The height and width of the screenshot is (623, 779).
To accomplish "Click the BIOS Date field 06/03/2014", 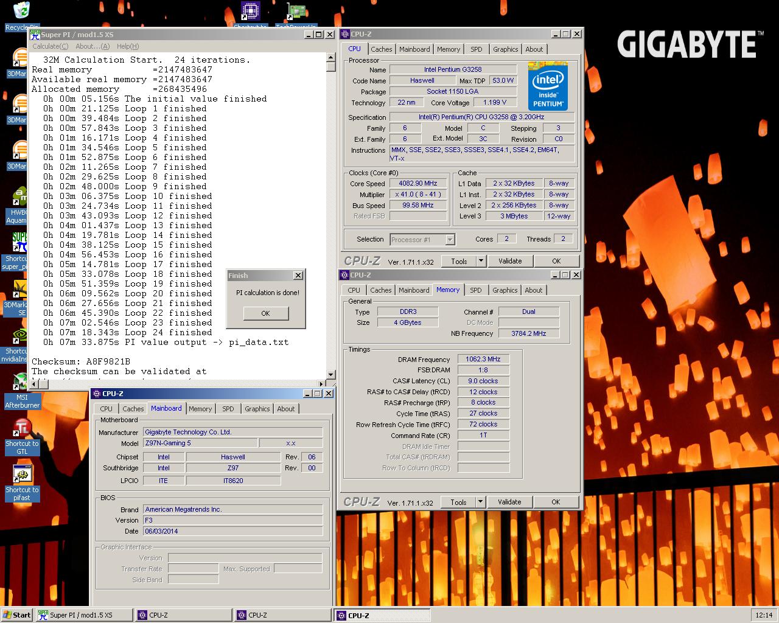I will point(232,531).
